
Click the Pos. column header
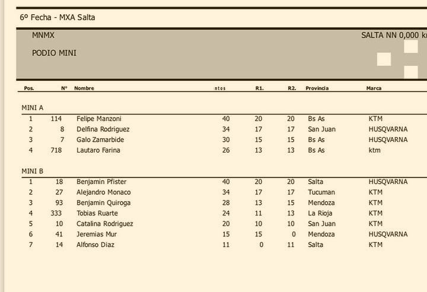(29, 88)
